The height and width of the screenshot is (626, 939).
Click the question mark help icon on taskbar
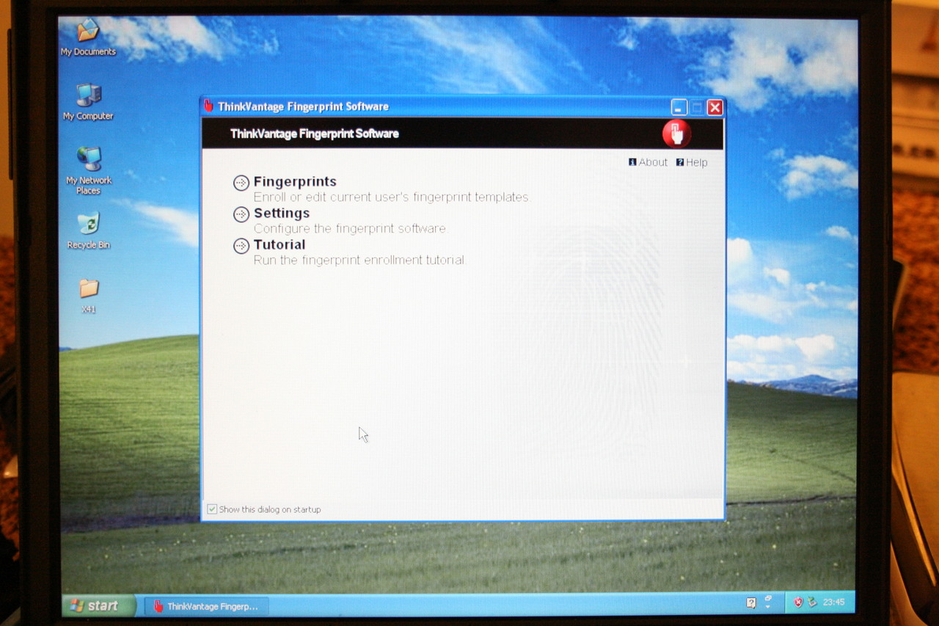[x=750, y=603]
